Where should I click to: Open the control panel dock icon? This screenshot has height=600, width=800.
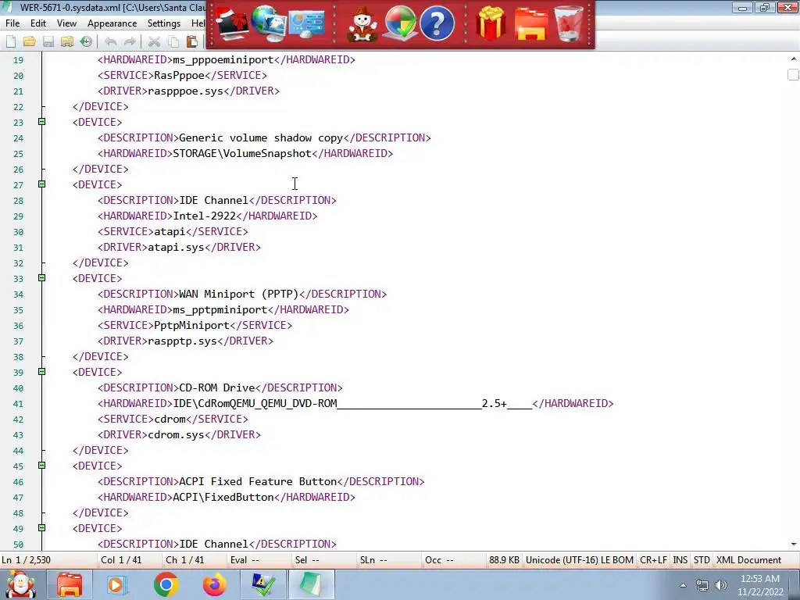306,23
